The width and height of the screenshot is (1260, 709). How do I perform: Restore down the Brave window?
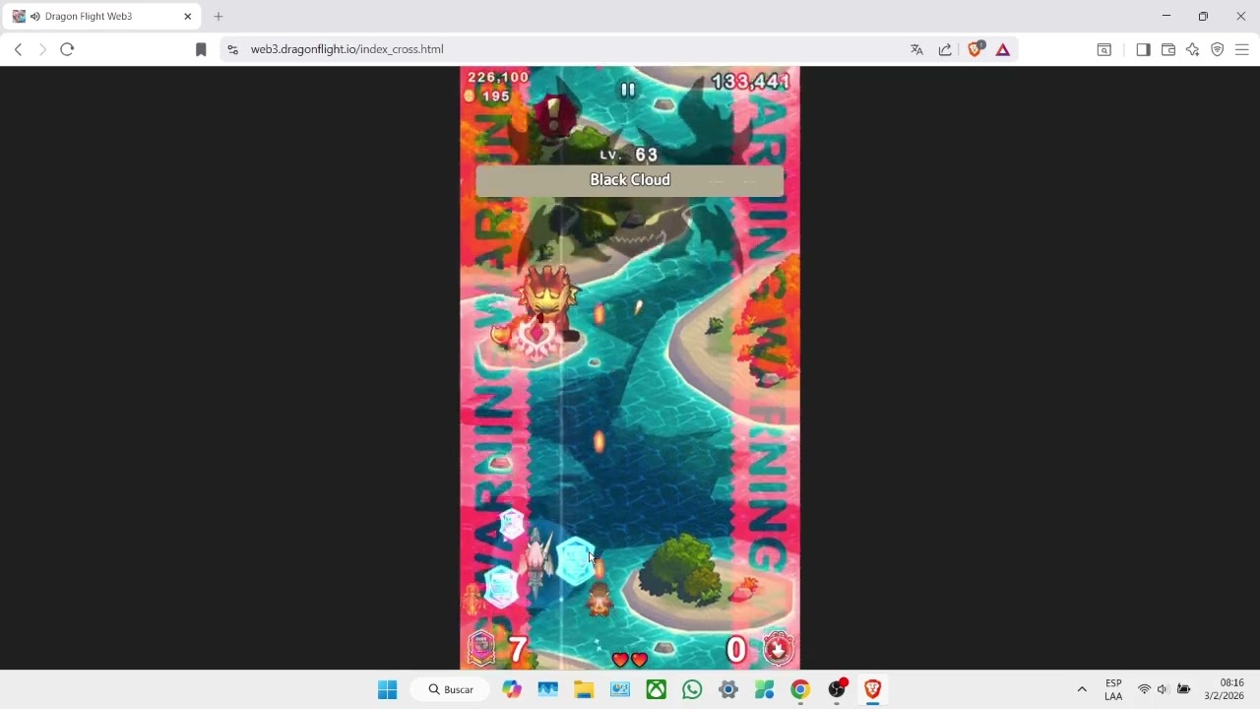pyautogui.click(x=1203, y=16)
